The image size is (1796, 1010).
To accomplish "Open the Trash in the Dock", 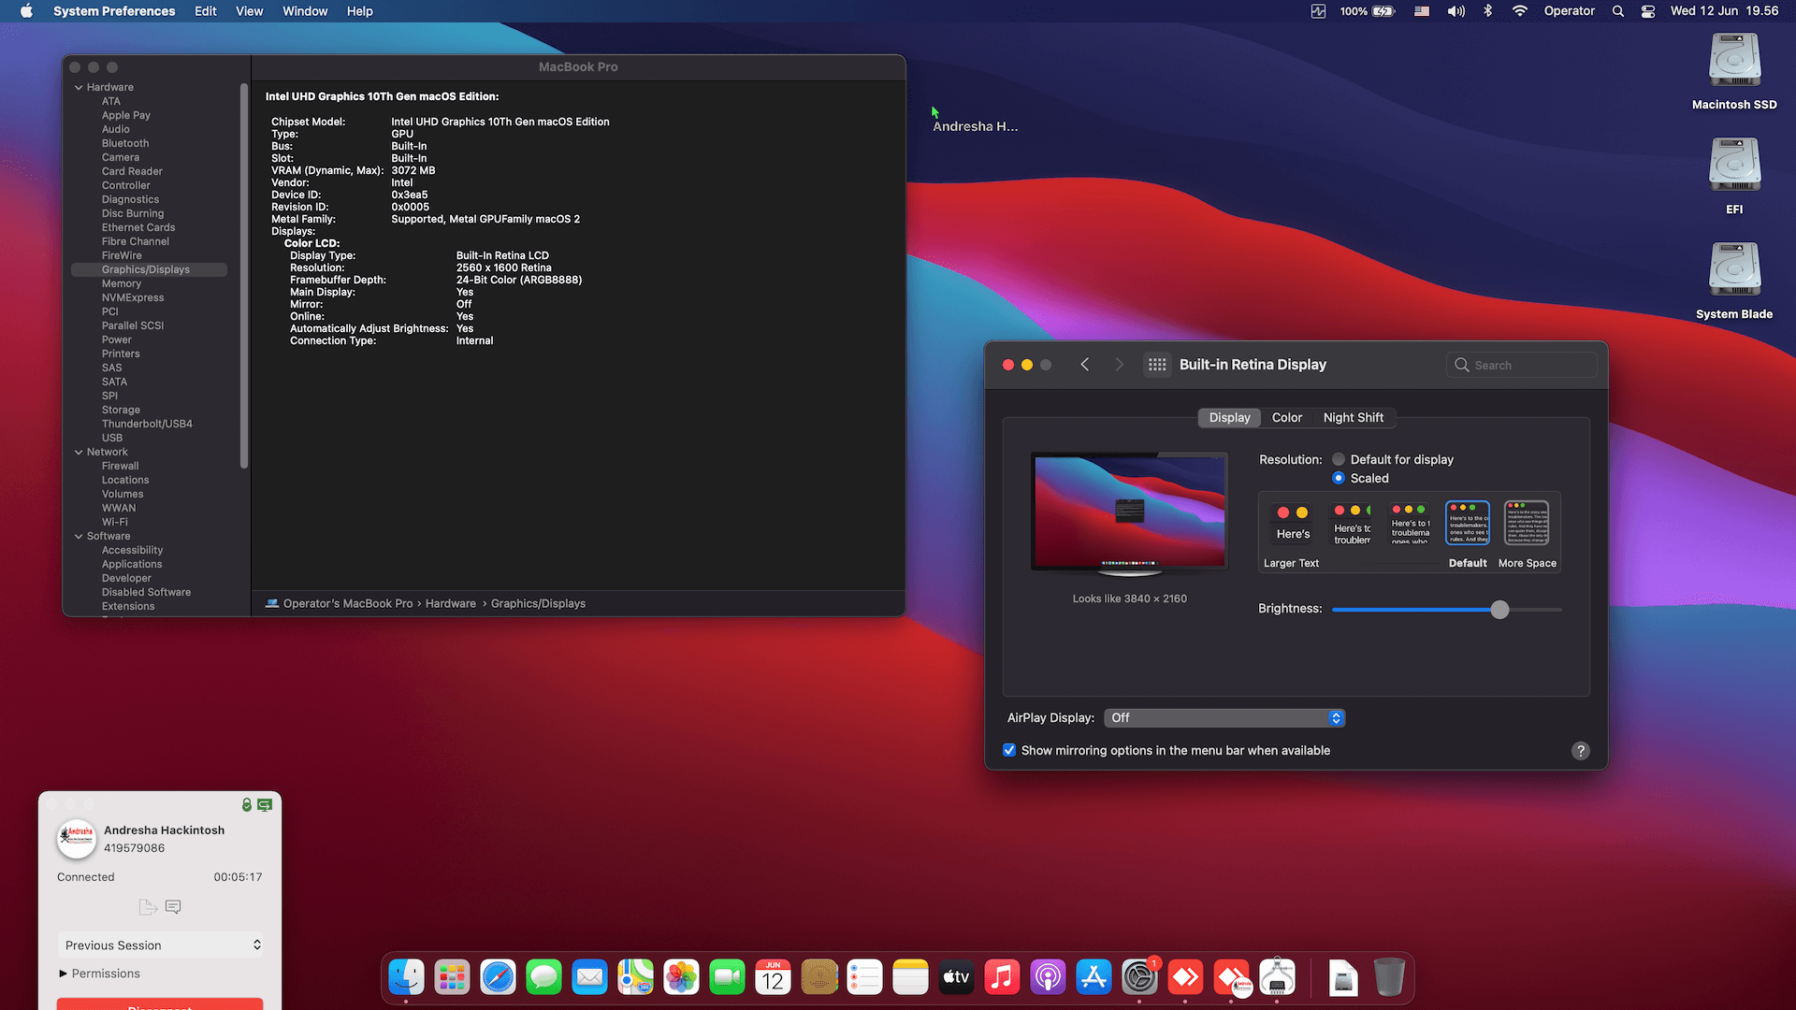I will pyautogui.click(x=1389, y=978).
